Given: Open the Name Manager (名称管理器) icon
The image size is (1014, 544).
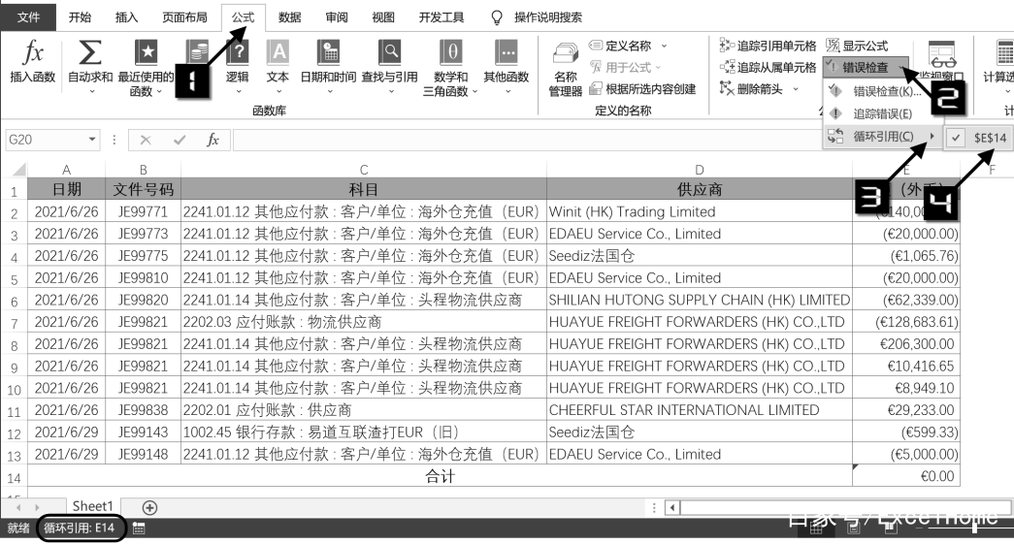Looking at the screenshot, I should tap(565, 55).
